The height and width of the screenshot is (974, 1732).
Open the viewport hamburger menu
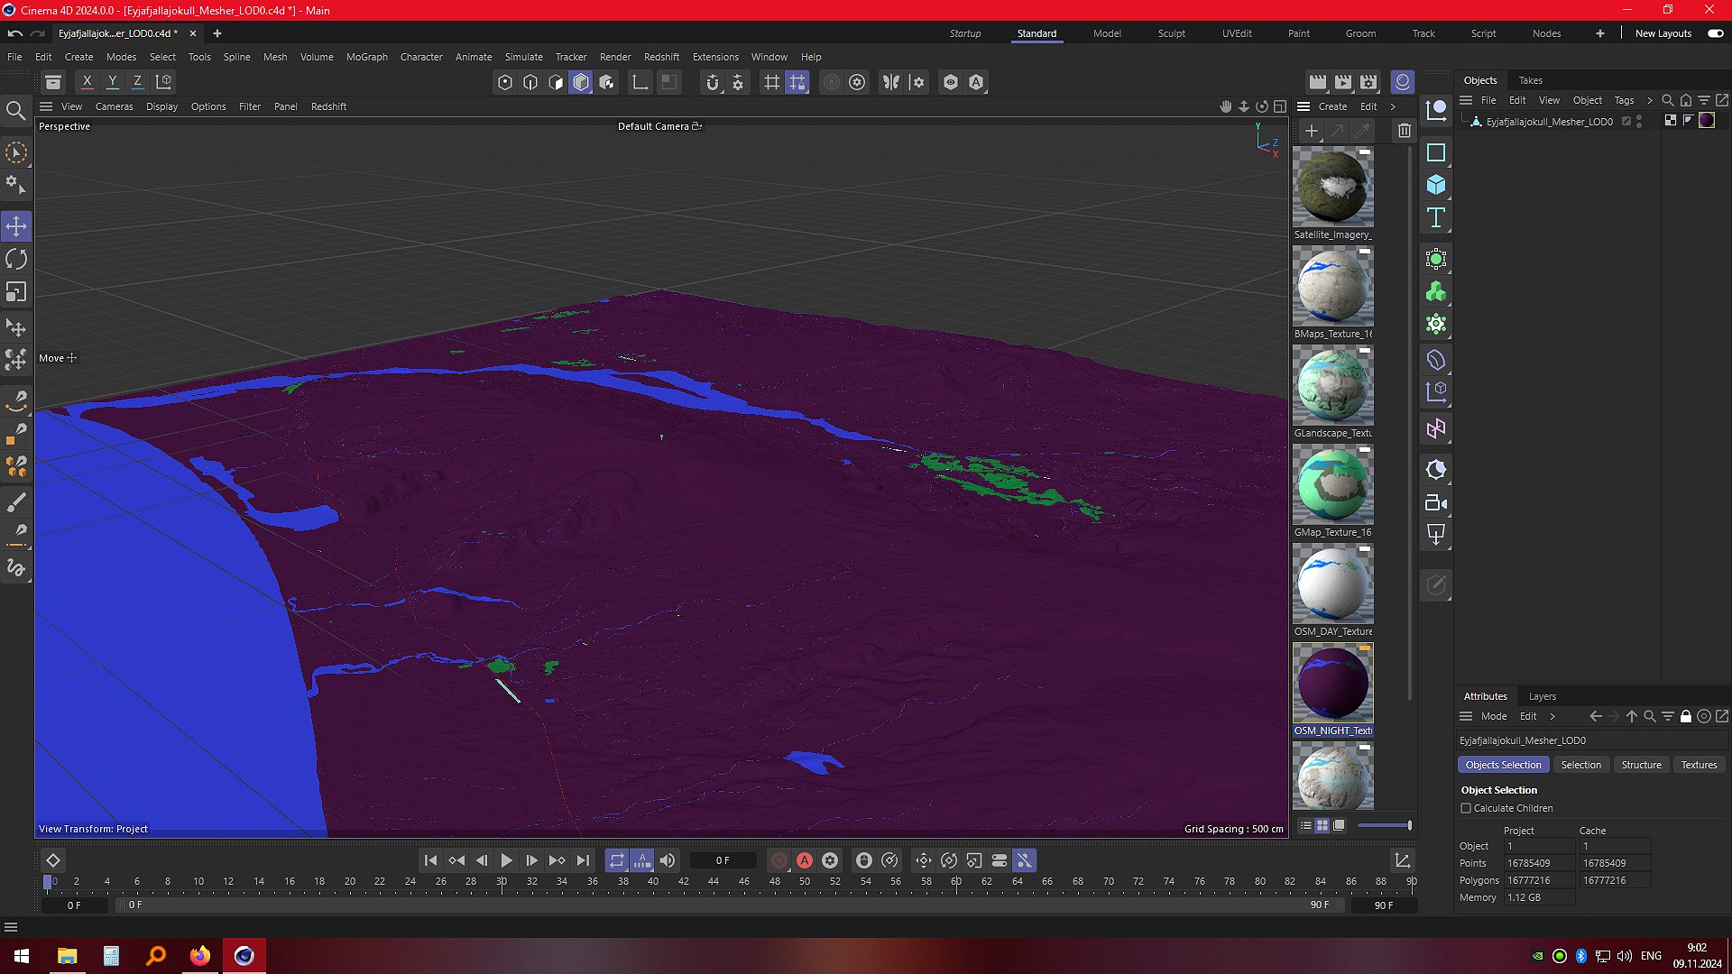46,106
